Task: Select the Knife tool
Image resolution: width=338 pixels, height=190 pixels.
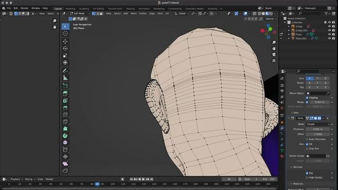Action: (x=65, y=121)
